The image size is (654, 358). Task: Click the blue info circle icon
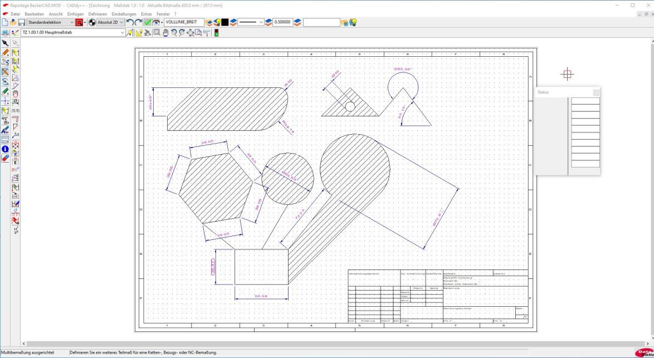pos(5,149)
